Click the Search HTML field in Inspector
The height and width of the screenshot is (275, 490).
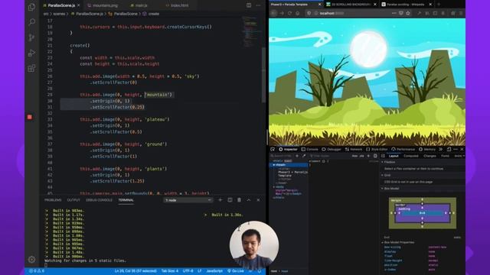(281, 156)
